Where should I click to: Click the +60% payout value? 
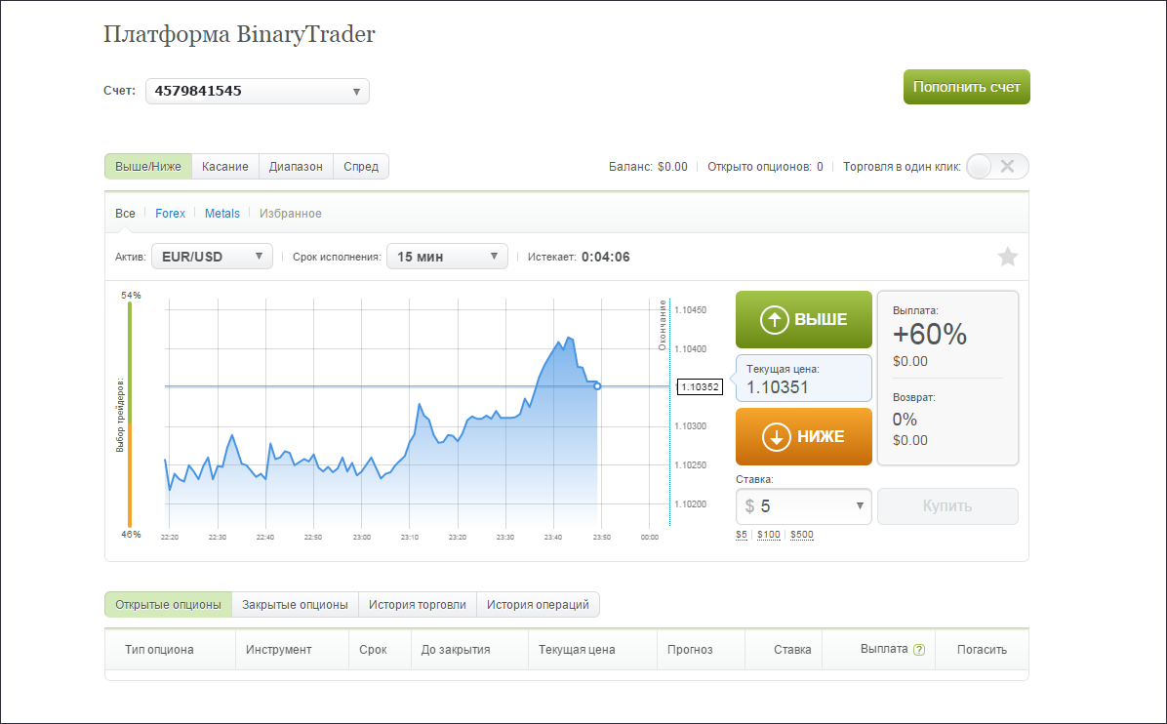930,335
